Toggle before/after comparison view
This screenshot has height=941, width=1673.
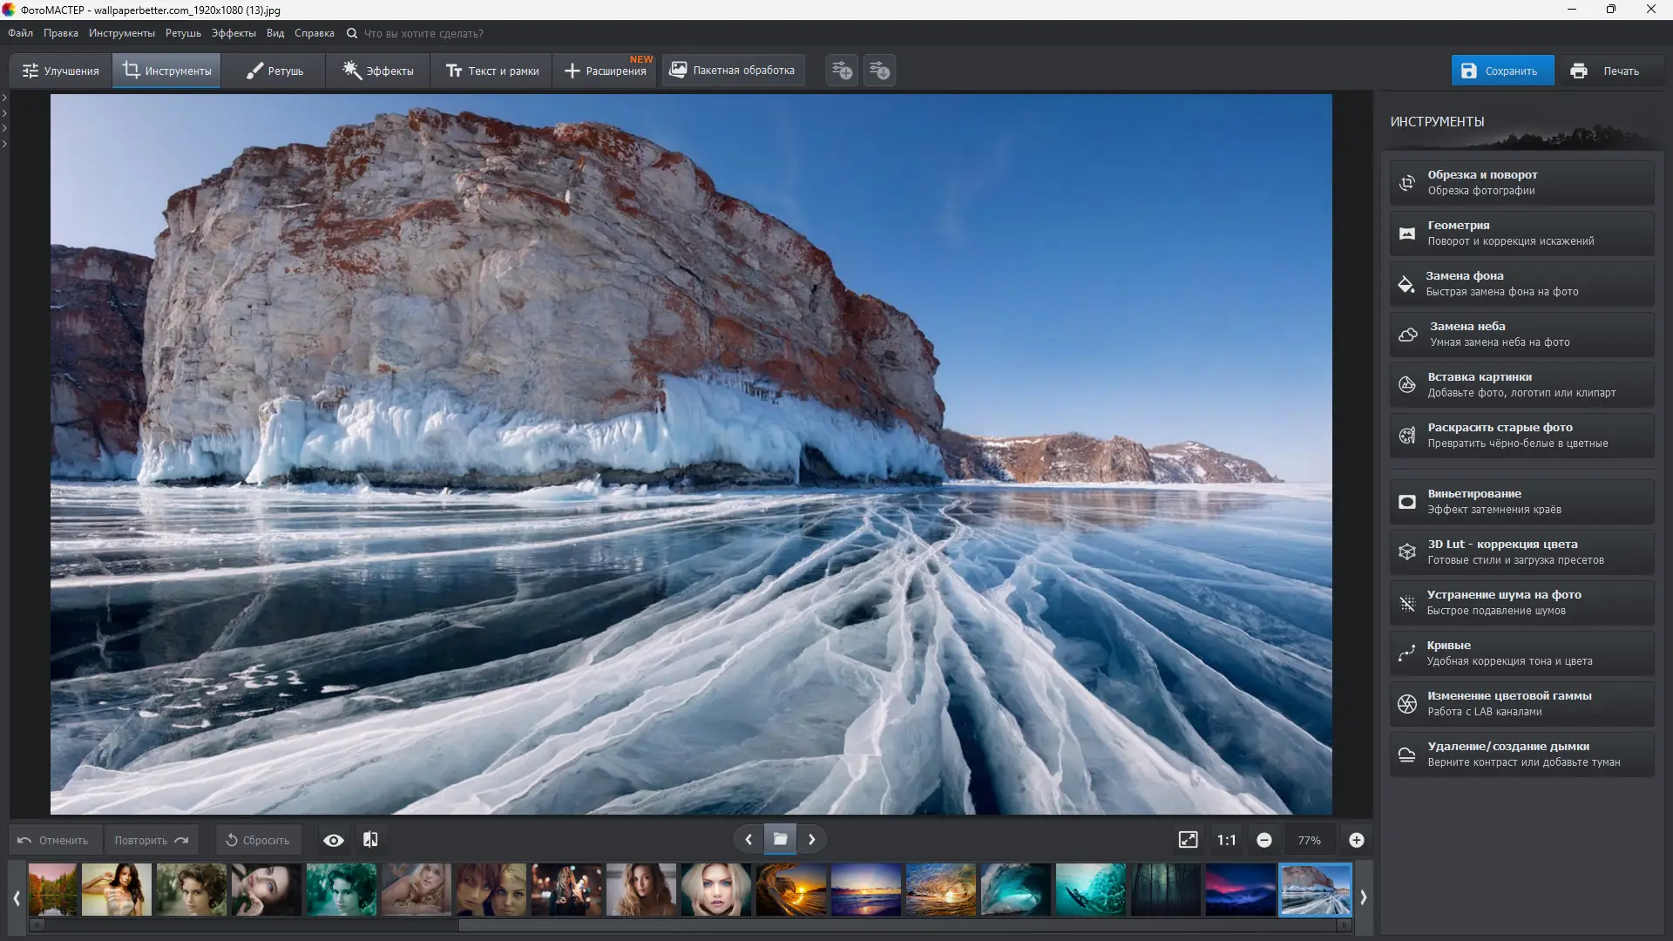click(370, 840)
